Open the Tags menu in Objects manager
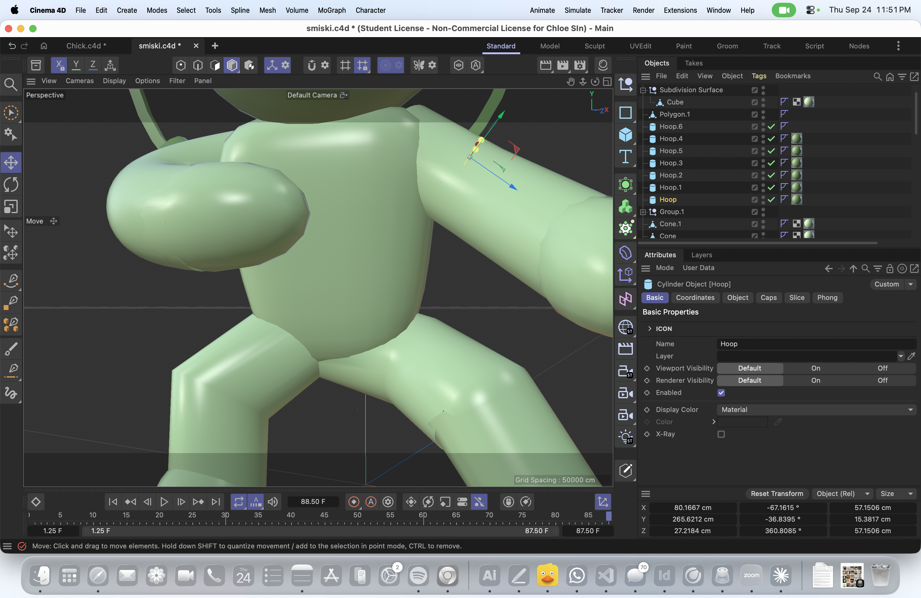 pyautogui.click(x=759, y=76)
